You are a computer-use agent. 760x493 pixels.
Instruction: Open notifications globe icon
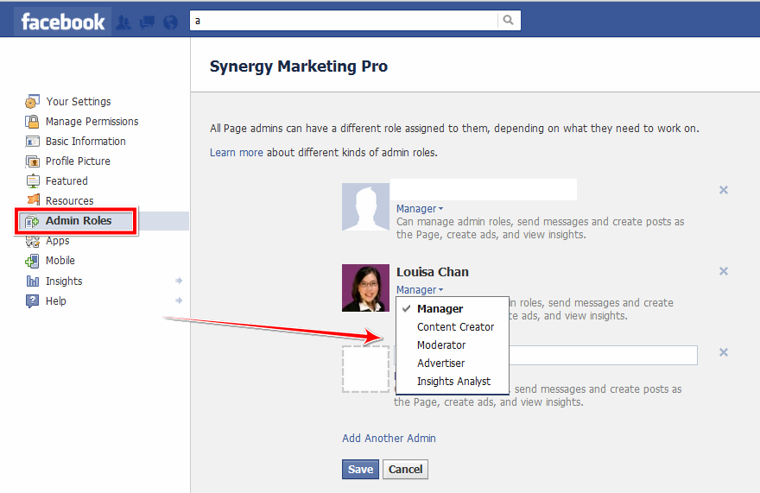coord(170,22)
